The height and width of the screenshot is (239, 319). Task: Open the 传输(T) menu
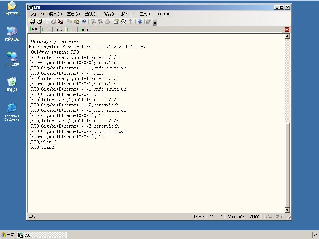(110, 14)
